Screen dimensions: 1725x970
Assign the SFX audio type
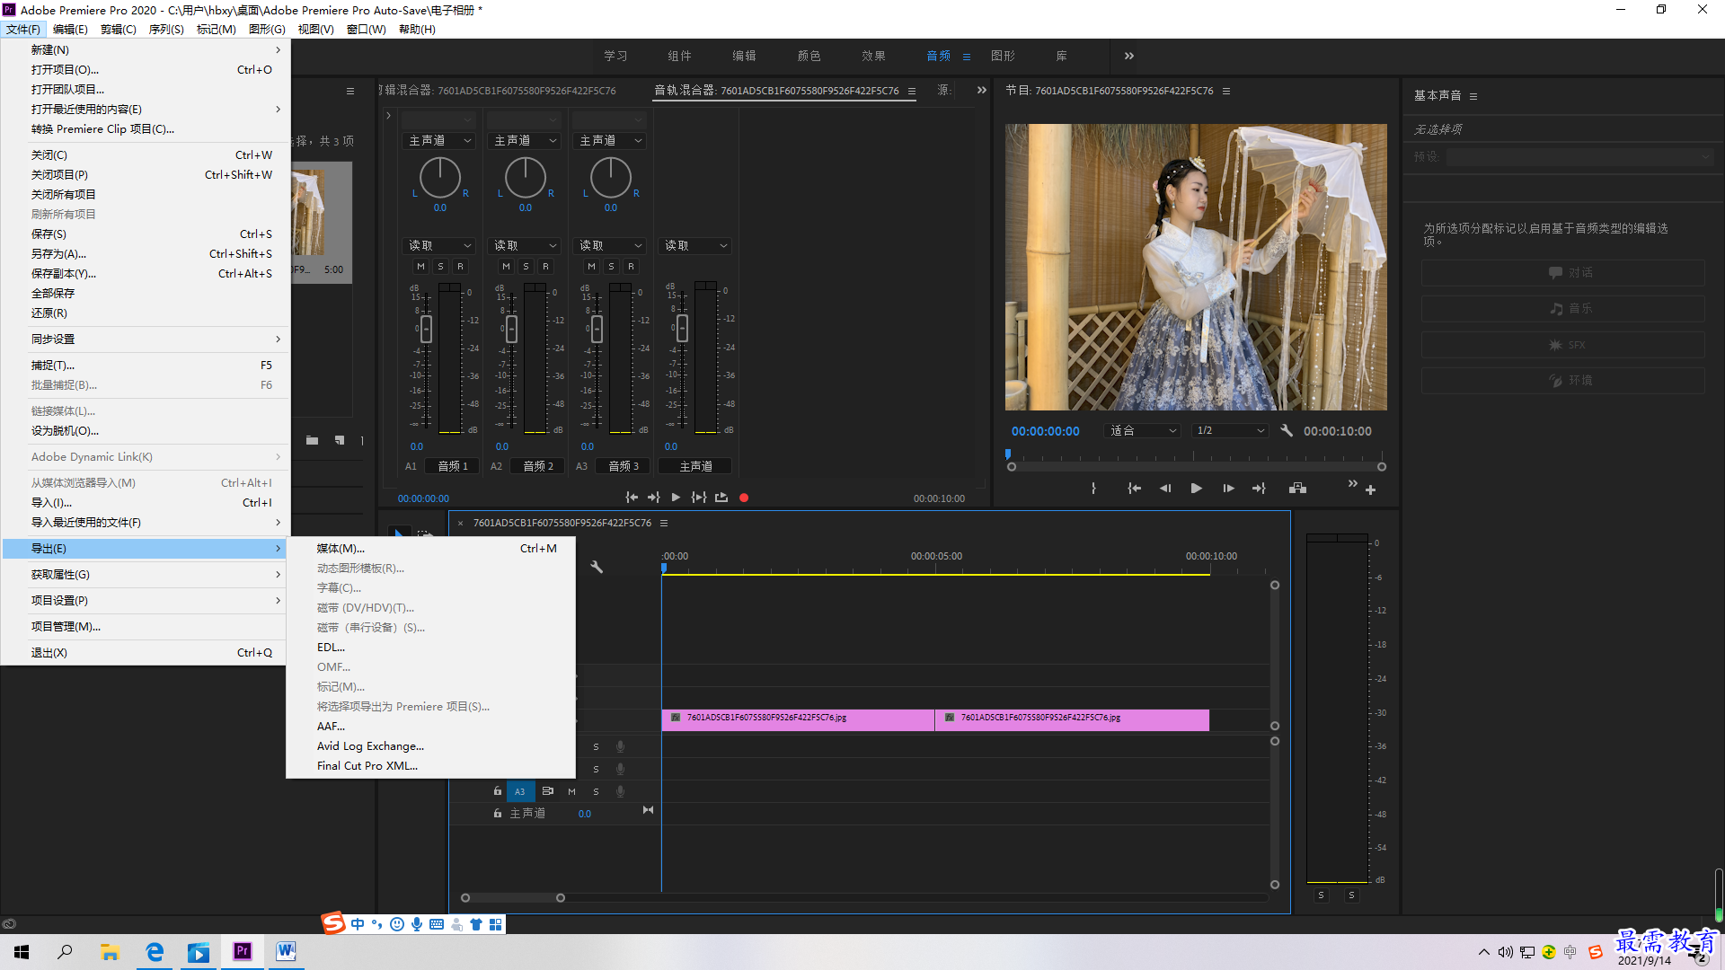pyautogui.click(x=1562, y=345)
